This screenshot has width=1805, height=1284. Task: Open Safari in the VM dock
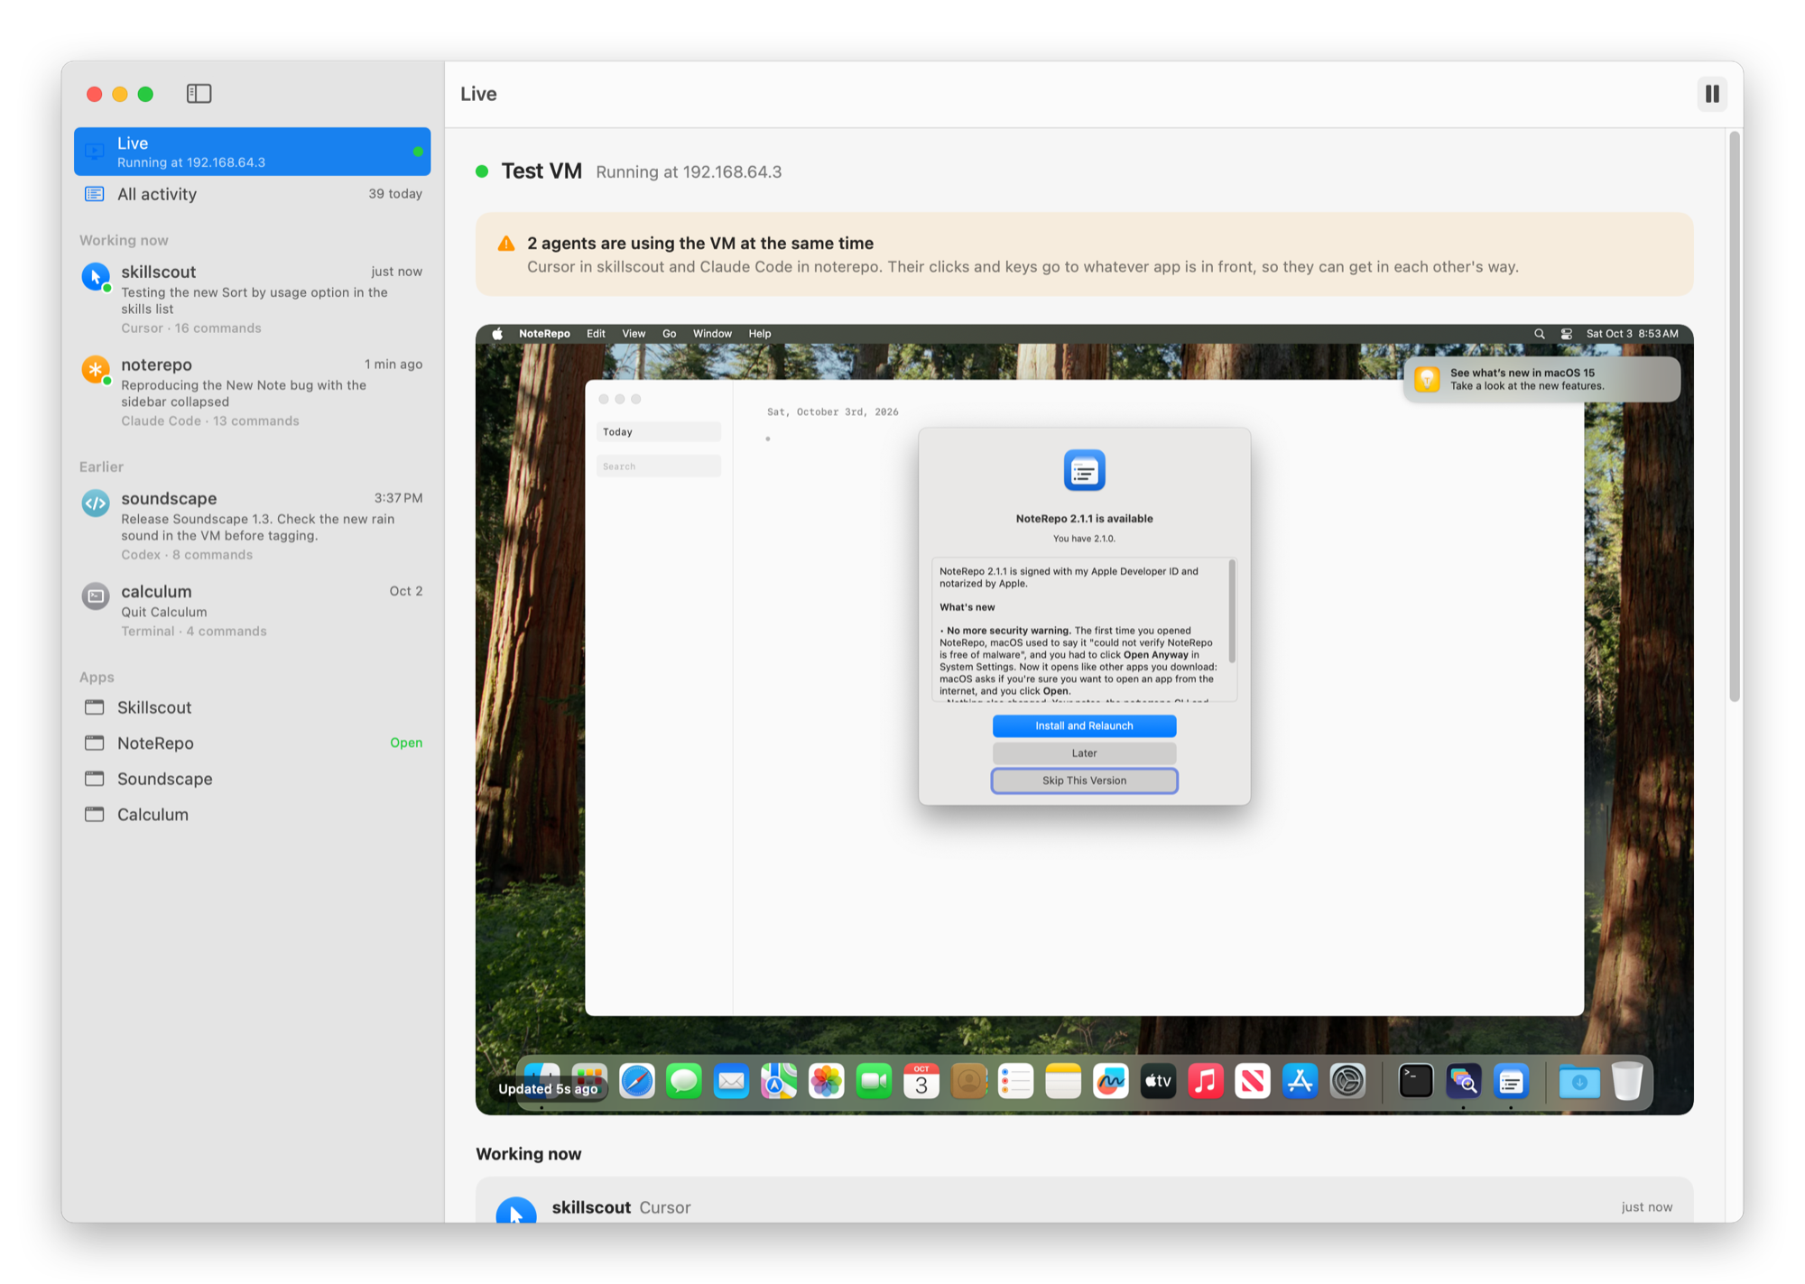[x=636, y=1081]
